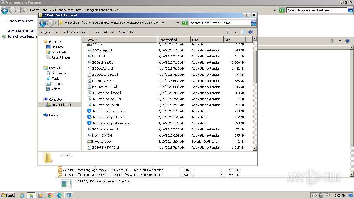Click the Back arrow in INISAFE Explorer window
This screenshot has height=199, width=354.
click(x=43, y=23)
